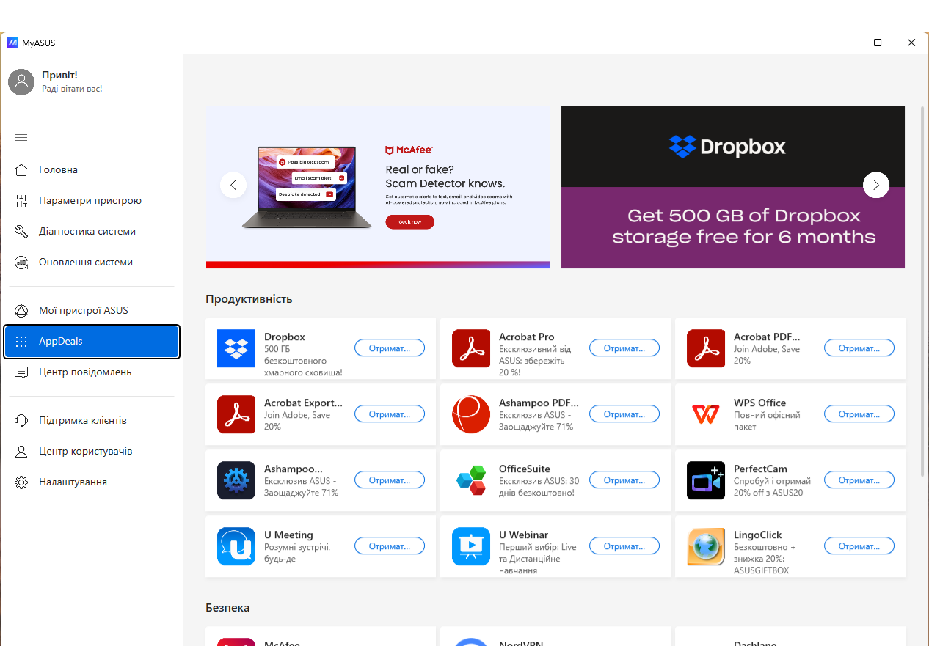The height and width of the screenshot is (646, 929).
Task: Click the Підтримка клієнтів headset icon
Action: [x=21, y=420]
